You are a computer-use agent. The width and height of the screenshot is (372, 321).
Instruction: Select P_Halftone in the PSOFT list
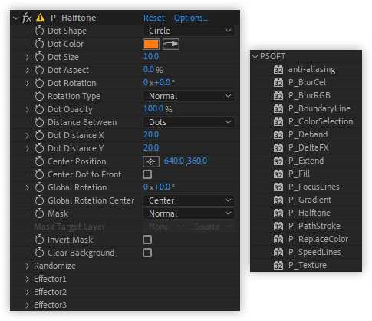click(309, 213)
